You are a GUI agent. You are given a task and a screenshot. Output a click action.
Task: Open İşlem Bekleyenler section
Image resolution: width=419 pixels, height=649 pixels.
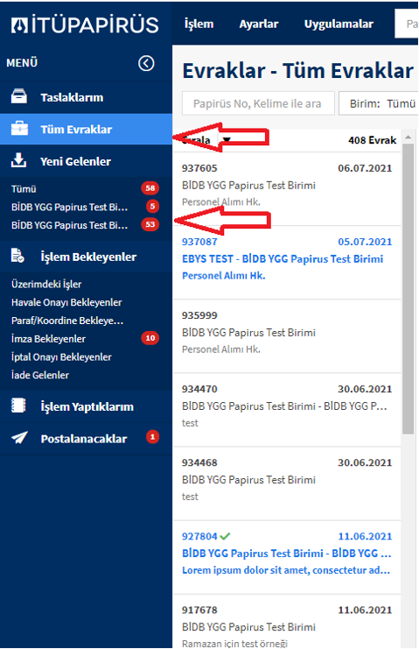86,257
